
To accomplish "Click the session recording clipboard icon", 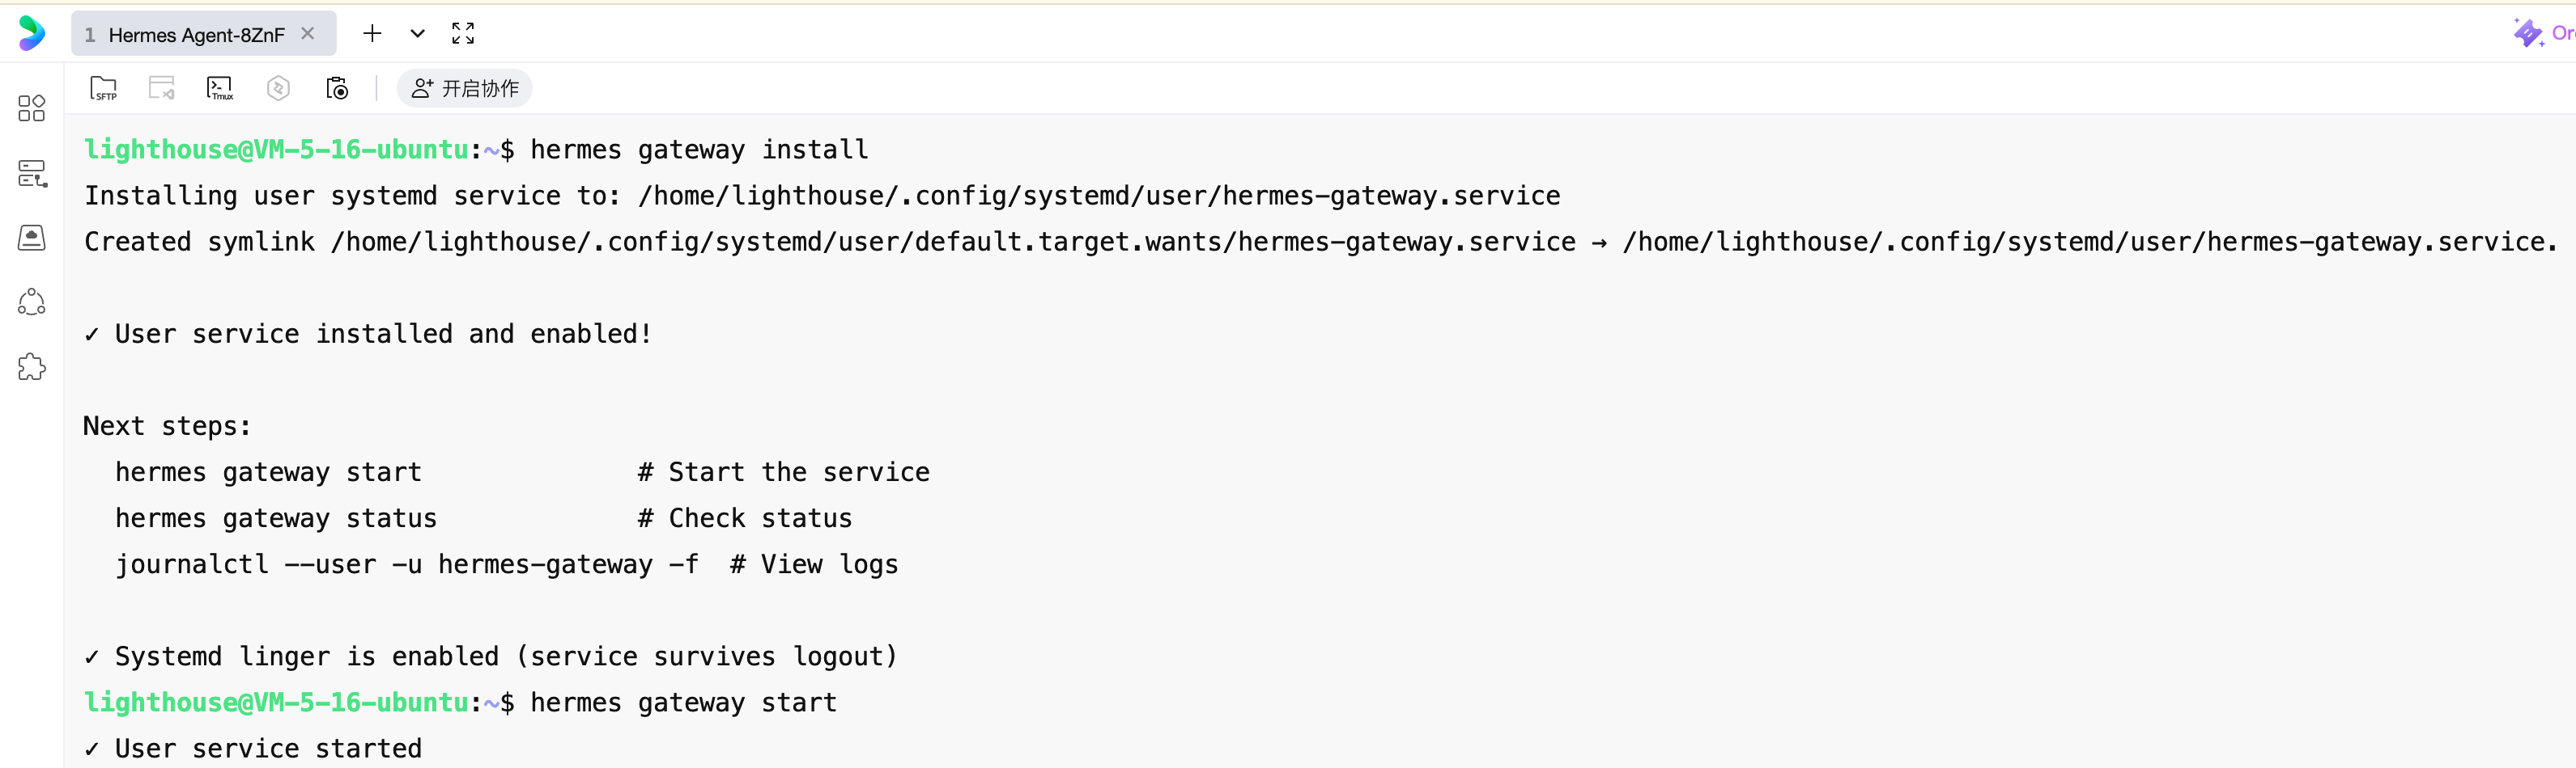I will (x=337, y=89).
